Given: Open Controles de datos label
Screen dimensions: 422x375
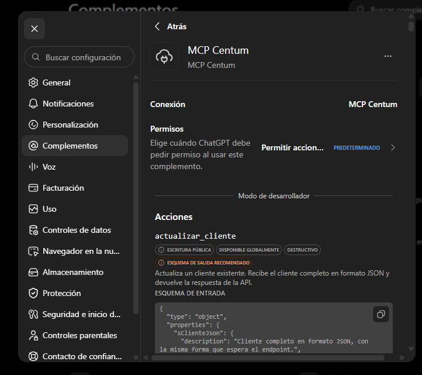Looking at the screenshot, I should (x=77, y=230).
